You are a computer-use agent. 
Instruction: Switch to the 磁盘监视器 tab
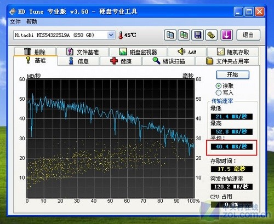[x=138, y=52]
